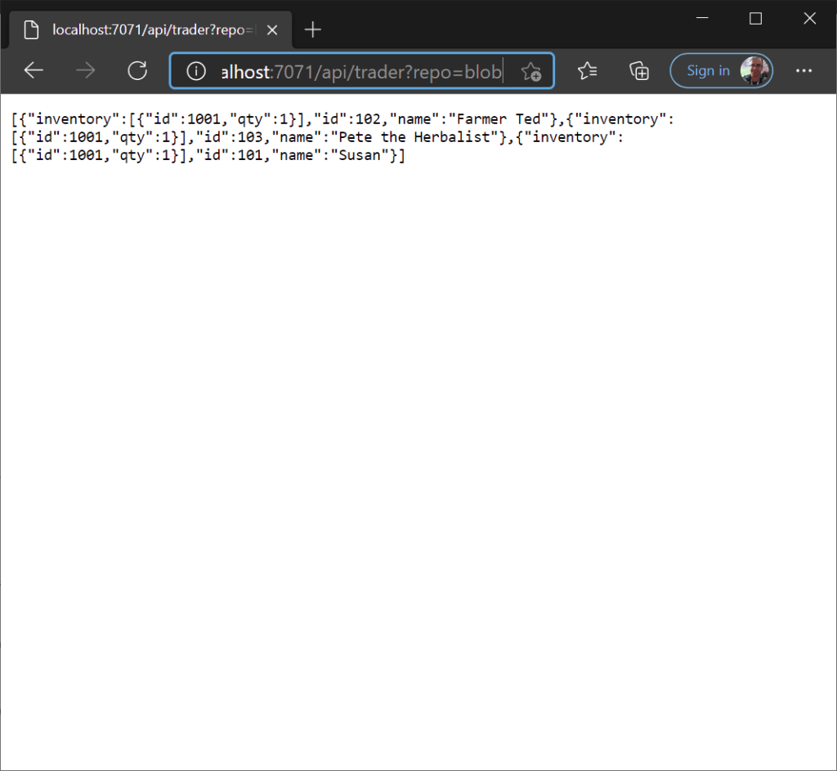Focus the address bar URL field
This screenshot has height=771, width=837.
pos(360,71)
